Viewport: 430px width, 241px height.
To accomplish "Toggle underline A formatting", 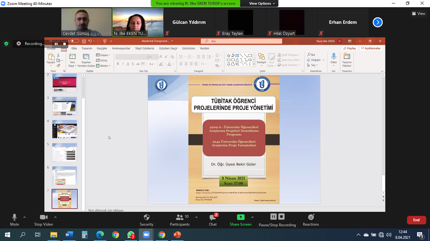I will [x=128, y=64].
